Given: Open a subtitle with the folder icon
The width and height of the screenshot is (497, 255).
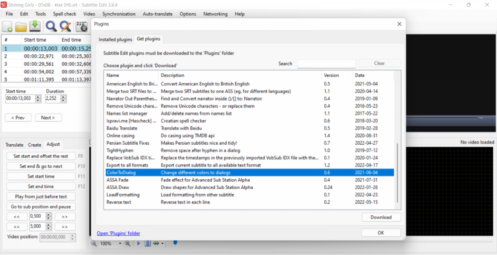Looking at the screenshot, I should [x=21, y=26].
